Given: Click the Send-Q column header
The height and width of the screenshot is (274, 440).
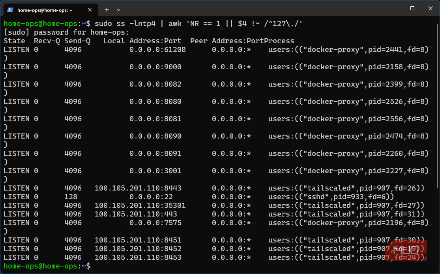Looking at the screenshot, I should point(77,41).
